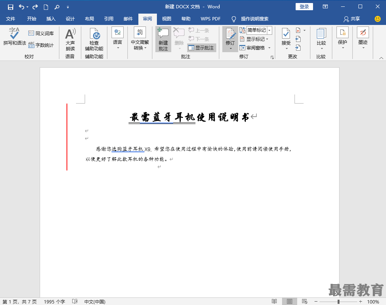This screenshot has width=386, height=305.
Task: Go to next change icon in 更改 group
Action: tap(298, 48)
